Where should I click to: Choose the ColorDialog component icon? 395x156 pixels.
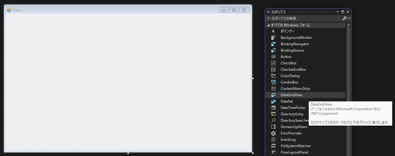click(273, 76)
